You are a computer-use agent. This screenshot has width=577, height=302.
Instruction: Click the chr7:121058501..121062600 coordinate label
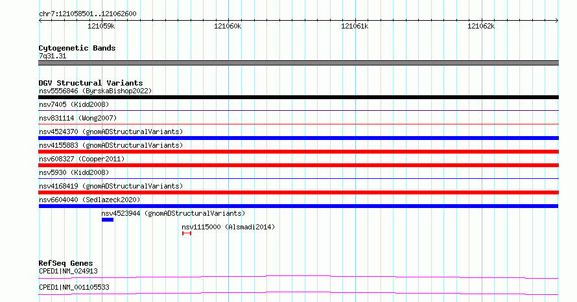coord(88,14)
